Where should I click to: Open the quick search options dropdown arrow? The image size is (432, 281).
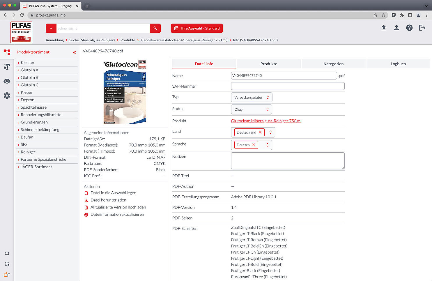pyautogui.click(x=51, y=28)
